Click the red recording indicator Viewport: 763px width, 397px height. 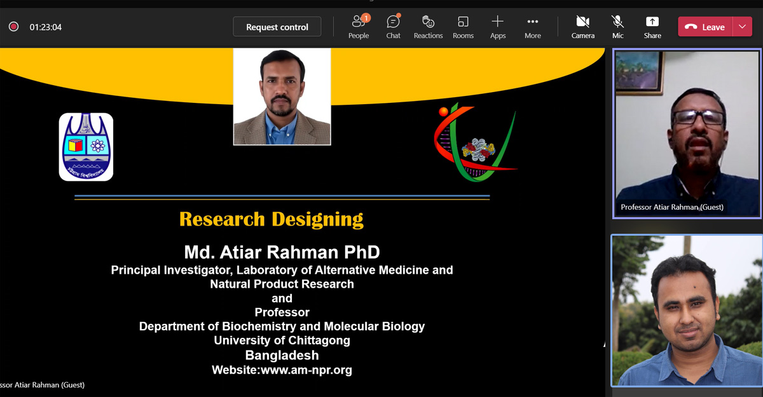click(x=13, y=27)
